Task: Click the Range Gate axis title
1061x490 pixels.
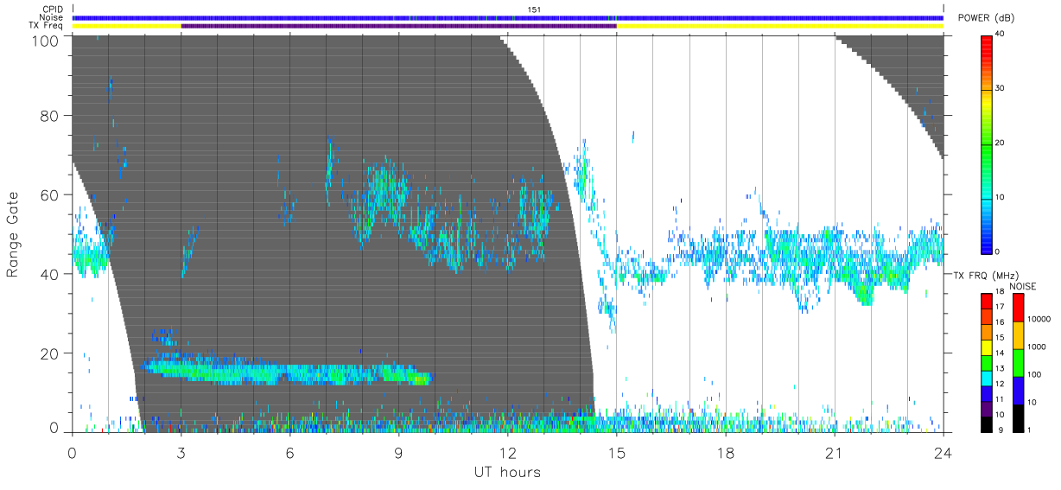Action: pos(13,234)
